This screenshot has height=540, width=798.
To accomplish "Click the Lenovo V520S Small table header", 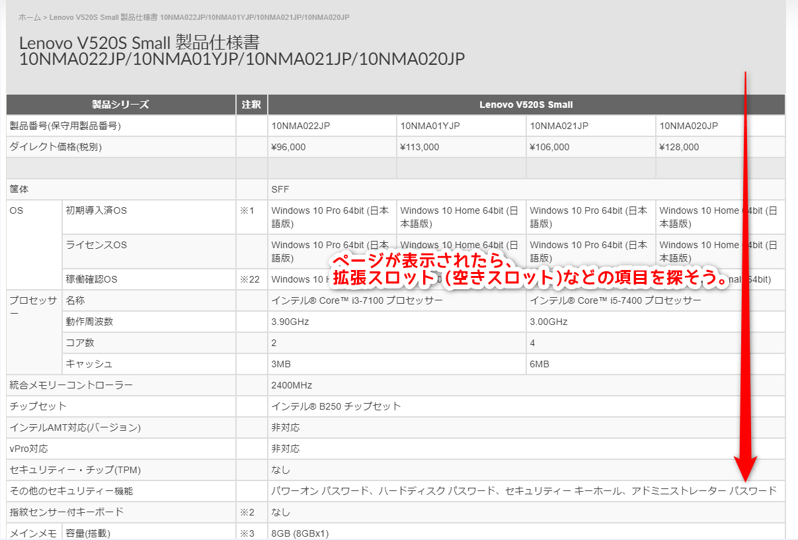I will (x=526, y=105).
